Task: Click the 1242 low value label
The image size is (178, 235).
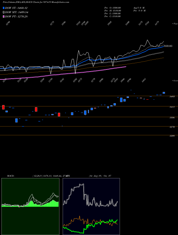Action: pyautogui.click(x=62, y=80)
